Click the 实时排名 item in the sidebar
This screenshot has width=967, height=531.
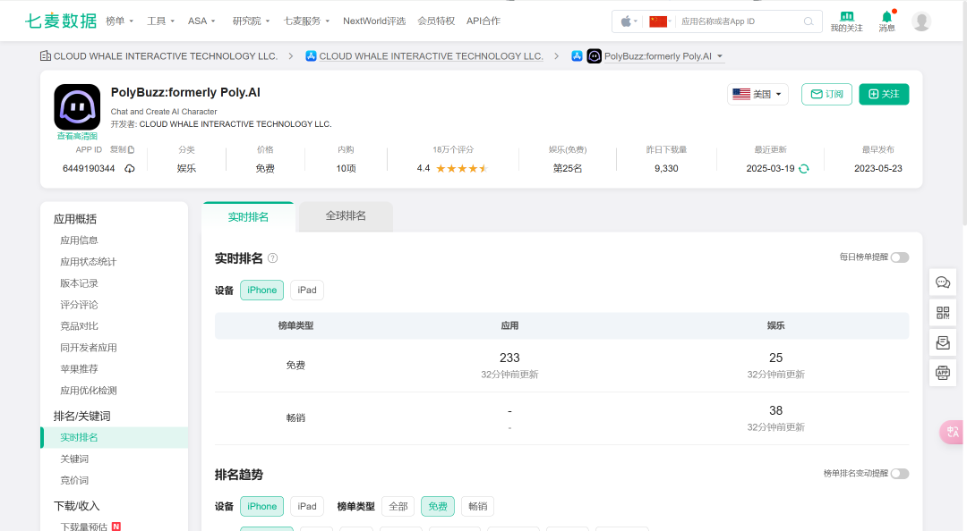(x=114, y=437)
